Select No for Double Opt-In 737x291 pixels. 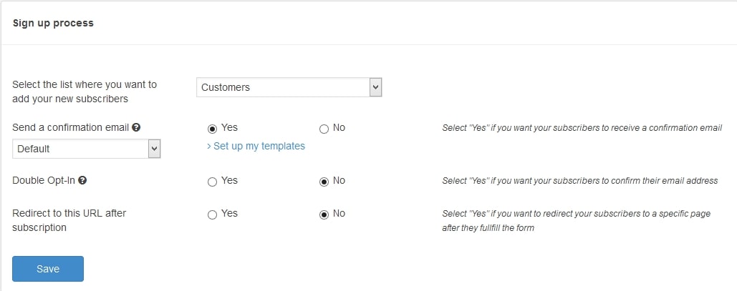click(324, 182)
